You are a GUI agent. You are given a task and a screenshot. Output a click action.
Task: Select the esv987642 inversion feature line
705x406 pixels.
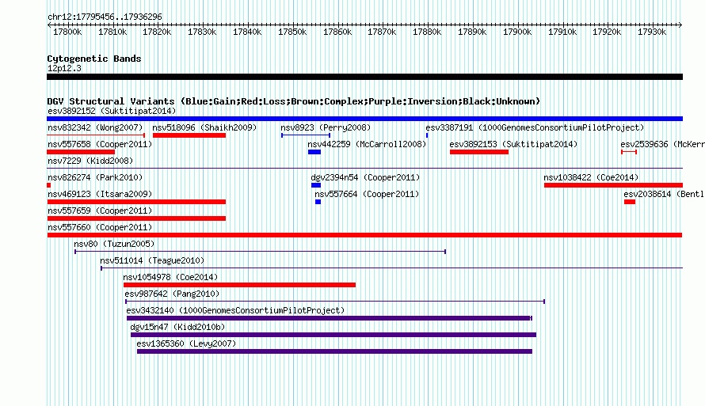coord(335,302)
